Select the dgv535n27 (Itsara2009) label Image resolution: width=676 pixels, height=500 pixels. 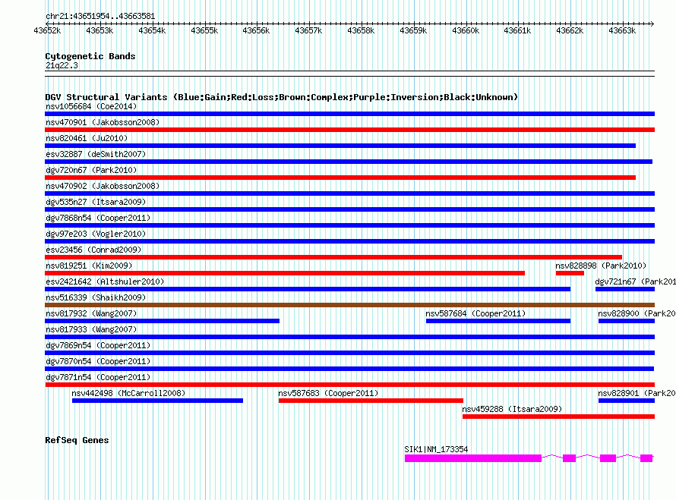pyautogui.click(x=96, y=202)
